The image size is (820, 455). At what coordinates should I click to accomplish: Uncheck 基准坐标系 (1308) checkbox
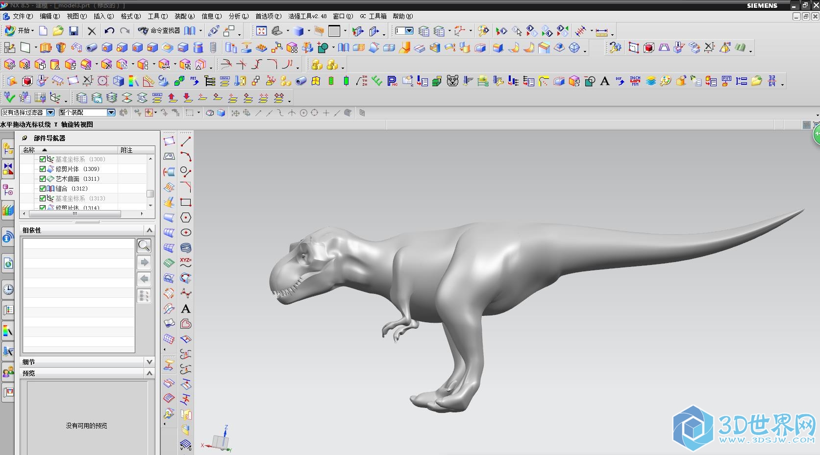click(x=43, y=159)
